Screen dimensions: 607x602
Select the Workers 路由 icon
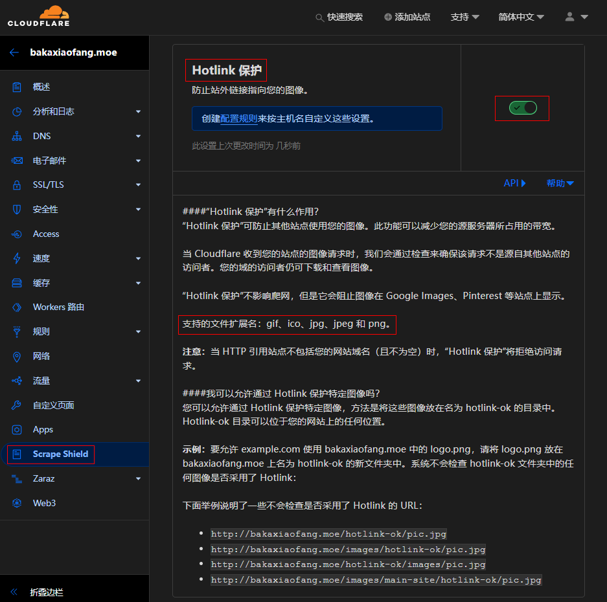click(x=17, y=307)
